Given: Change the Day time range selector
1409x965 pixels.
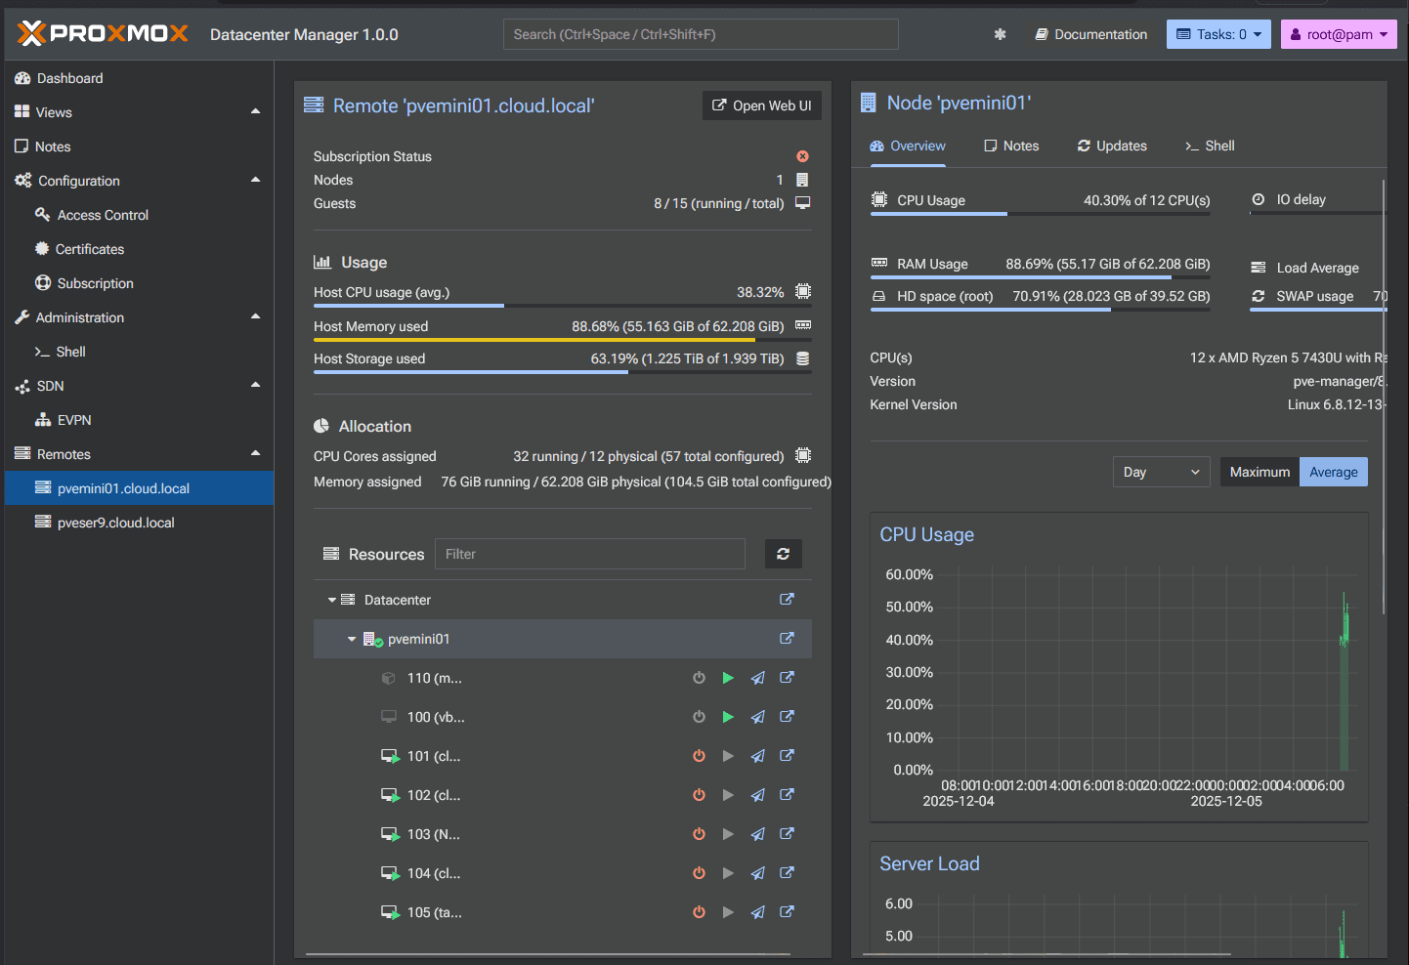Looking at the screenshot, I should 1161,471.
